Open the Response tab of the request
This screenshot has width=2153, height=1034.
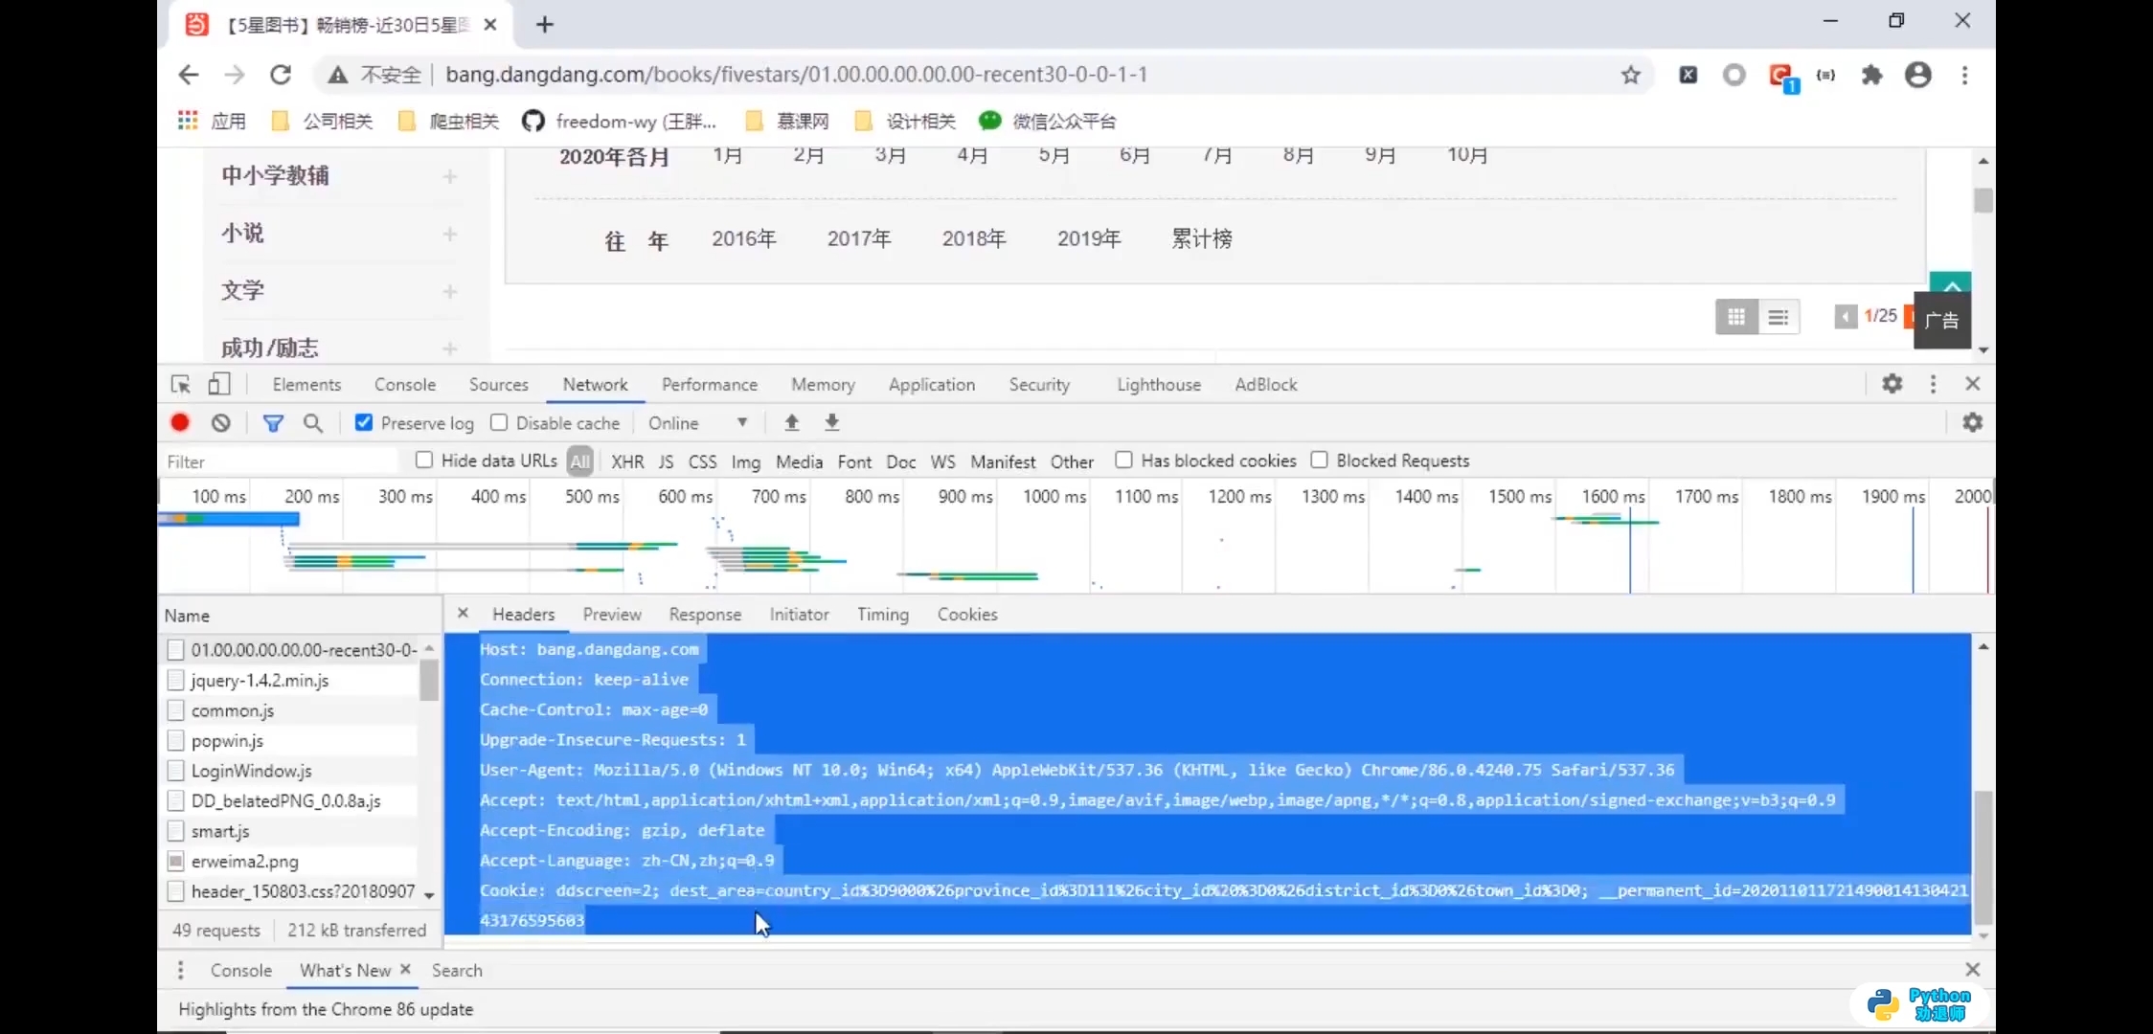[x=705, y=614]
